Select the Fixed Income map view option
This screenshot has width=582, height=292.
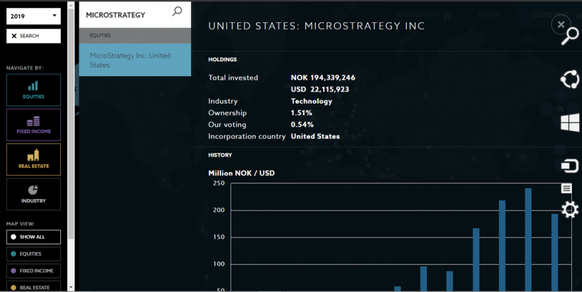click(34, 271)
